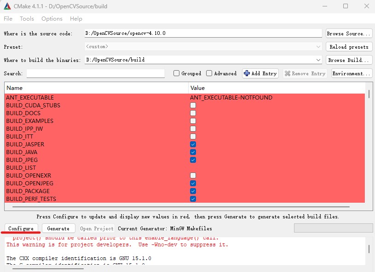Viewport: 375px width, 272px height.
Task: Untick the BUILD_PACKAGE checkbox
Action: pos(193,191)
